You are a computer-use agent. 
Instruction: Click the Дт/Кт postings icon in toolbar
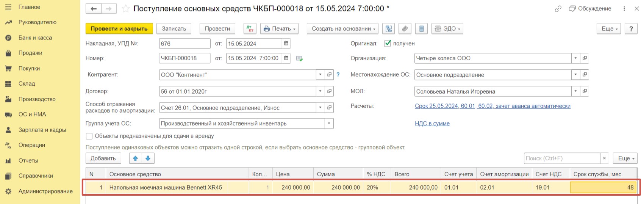[x=250, y=29]
